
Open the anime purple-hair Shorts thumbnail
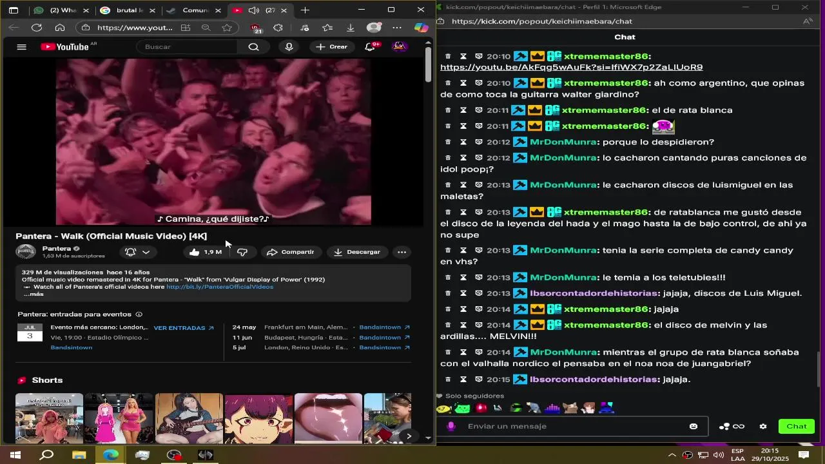pos(258,418)
